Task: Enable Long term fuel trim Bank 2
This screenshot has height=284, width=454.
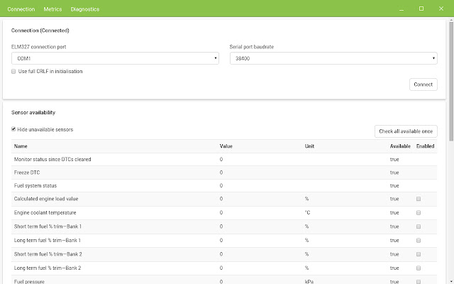Action: pyautogui.click(x=419, y=268)
